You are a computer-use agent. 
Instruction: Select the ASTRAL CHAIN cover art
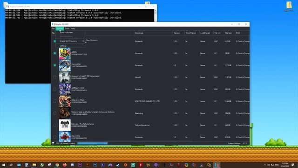[x=65, y=89]
